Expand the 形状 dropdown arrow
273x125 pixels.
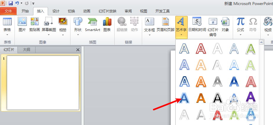pyautogui.click(x=78, y=35)
